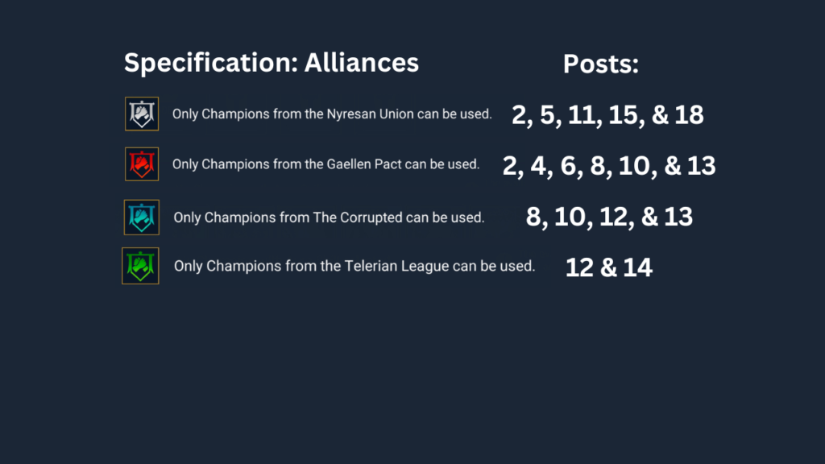
Task: Click the red Gaellen Pact alliance icon
Action: click(142, 164)
